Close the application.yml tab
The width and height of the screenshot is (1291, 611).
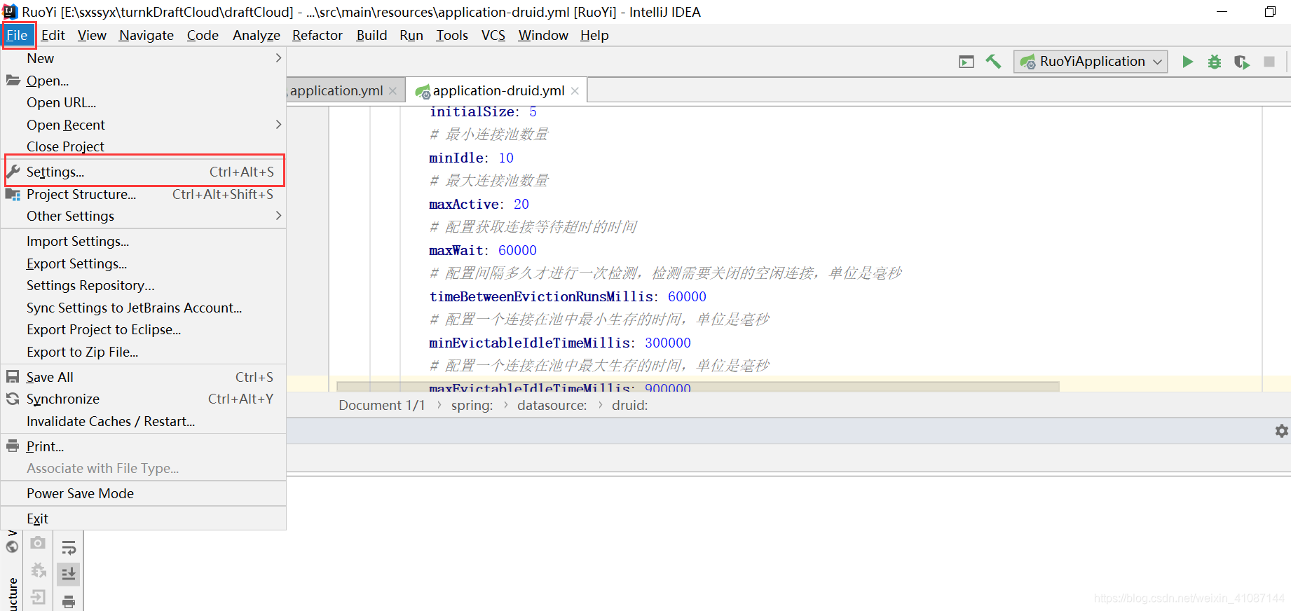(392, 91)
